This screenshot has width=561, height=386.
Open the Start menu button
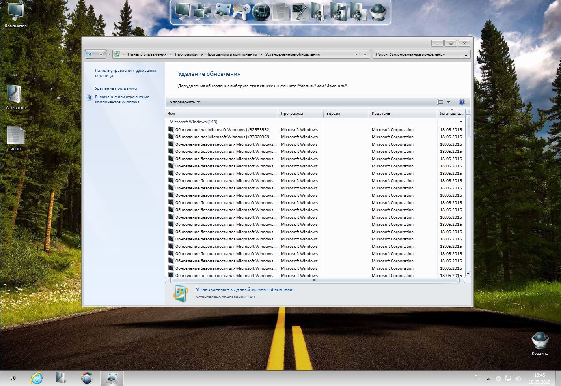13,378
